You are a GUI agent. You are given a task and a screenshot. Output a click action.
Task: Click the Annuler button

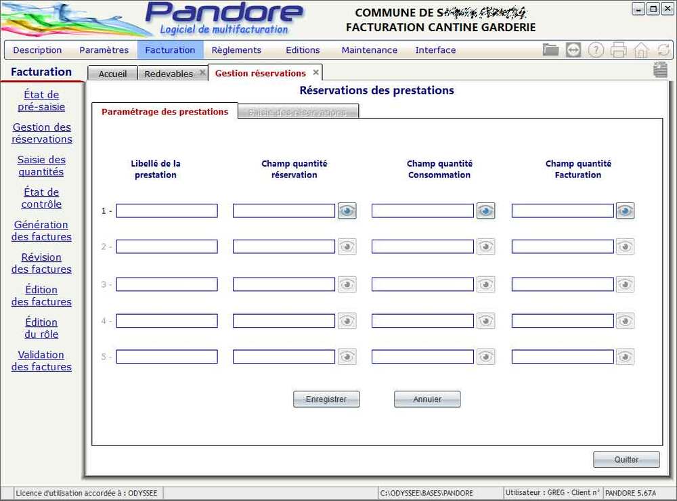(427, 399)
